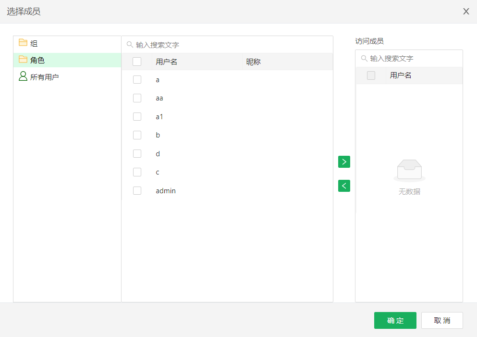The height and width of the screenshot is (337, 477).
Task: Toggle the select-all checkbox in user list header
Action: click(x=137, y=62)
